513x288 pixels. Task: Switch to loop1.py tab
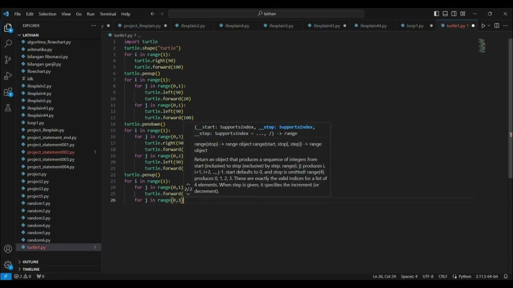[x=415, y=26]
